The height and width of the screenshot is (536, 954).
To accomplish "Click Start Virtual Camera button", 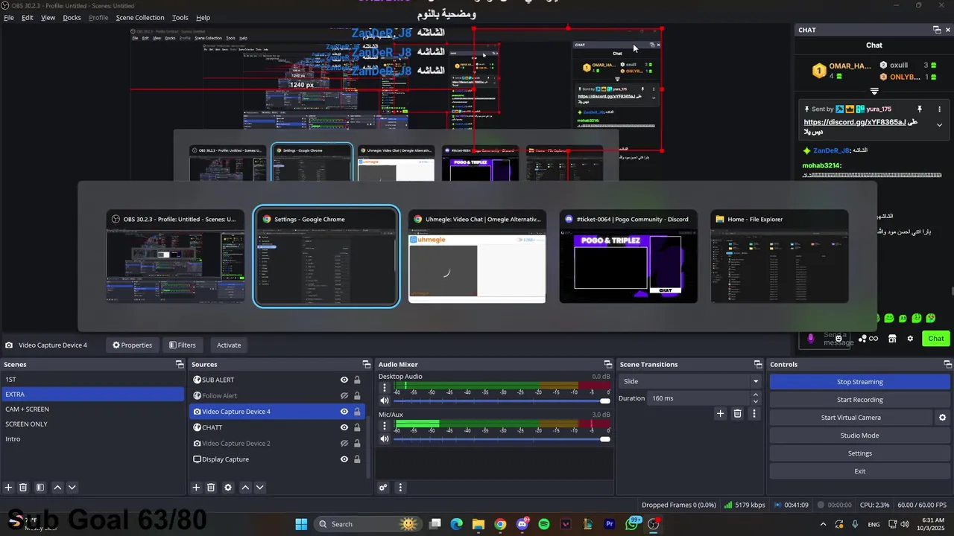I will 850,418.
